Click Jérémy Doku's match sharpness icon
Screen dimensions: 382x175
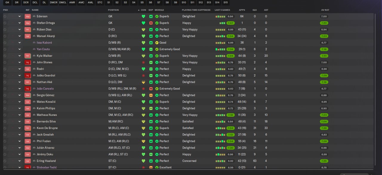[x=151, y=154]
